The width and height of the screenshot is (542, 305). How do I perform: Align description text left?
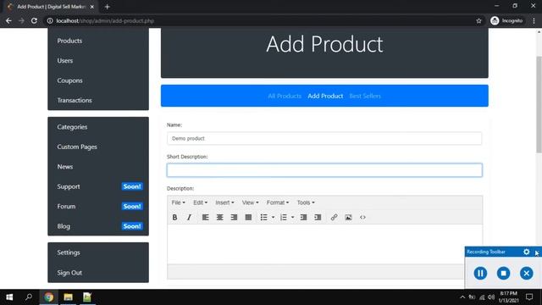[x=205, y=217]
